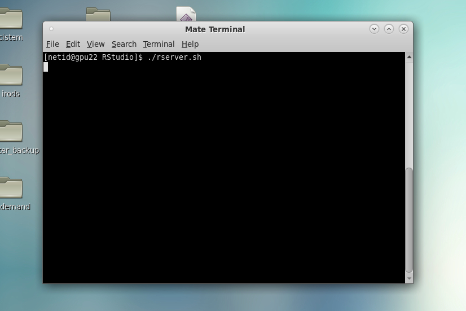This screenshot has width=466, height=311.
Task: Select the irods desktop folder icon
Action: [x=11, y=75]
